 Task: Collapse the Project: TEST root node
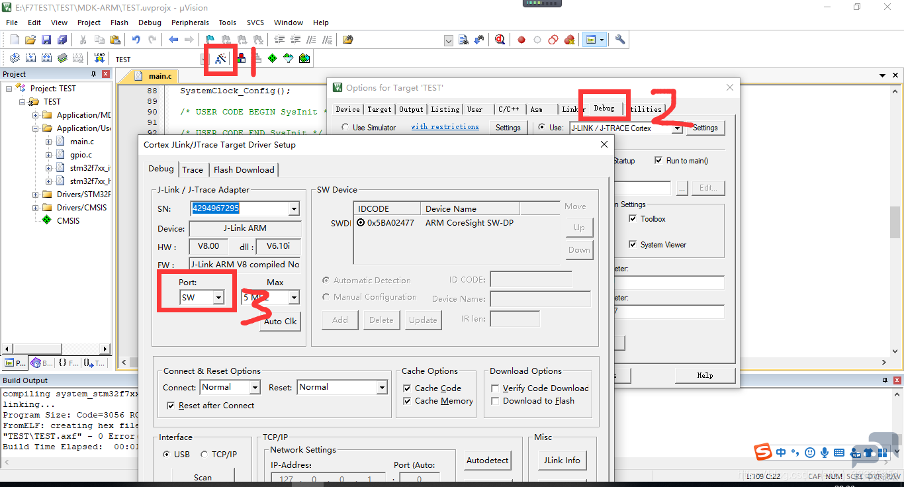[x=9, y=89]
